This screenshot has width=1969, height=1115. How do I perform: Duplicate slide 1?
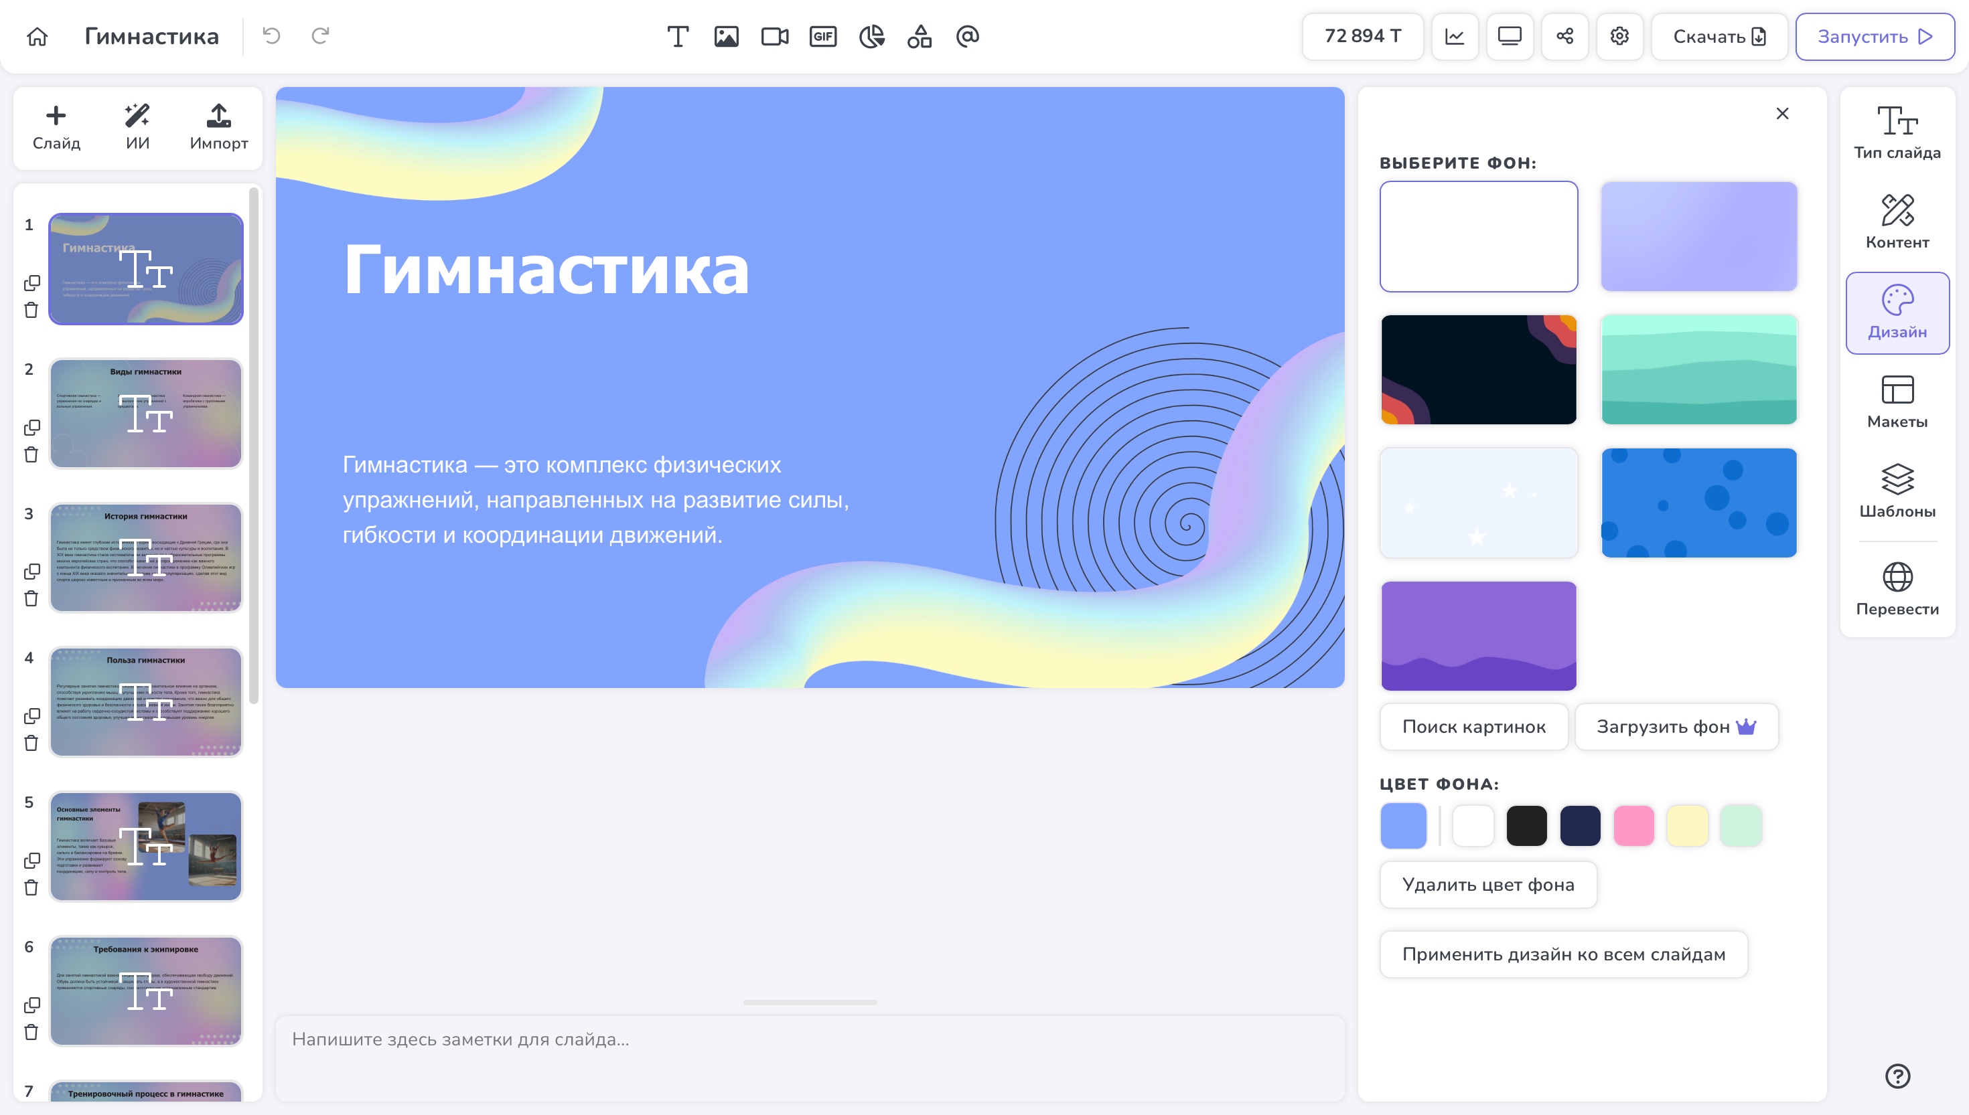tap(31, 282)
